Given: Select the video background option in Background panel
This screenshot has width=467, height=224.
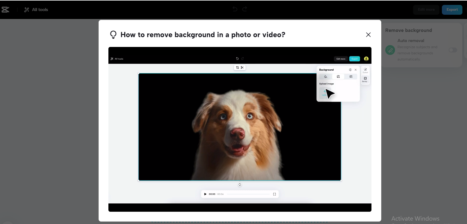Looking at the screenshot, I should pos(351,76).
